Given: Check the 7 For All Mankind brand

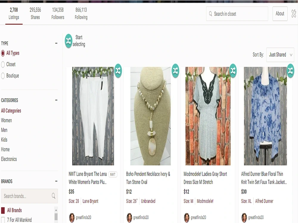Looking at the screenshot, I should click(3, 220).
